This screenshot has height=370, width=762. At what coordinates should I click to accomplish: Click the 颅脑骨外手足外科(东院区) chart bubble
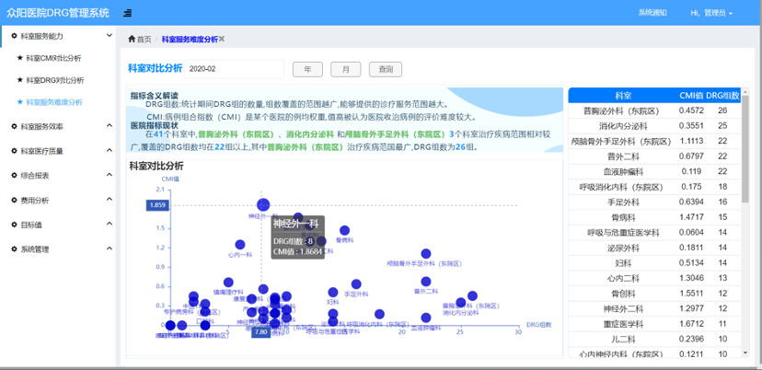tap(426, 254)
